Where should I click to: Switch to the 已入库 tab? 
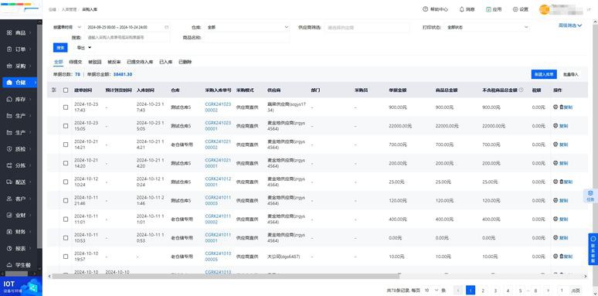(x=165, y=61)
